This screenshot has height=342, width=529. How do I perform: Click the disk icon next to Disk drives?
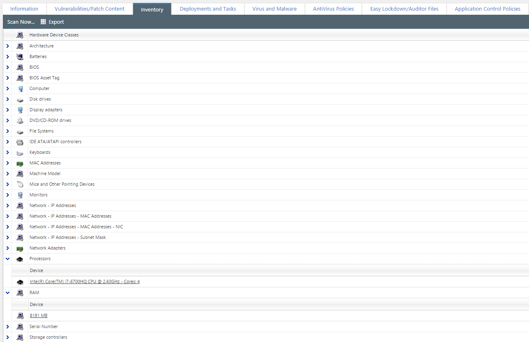pos(20,99)
